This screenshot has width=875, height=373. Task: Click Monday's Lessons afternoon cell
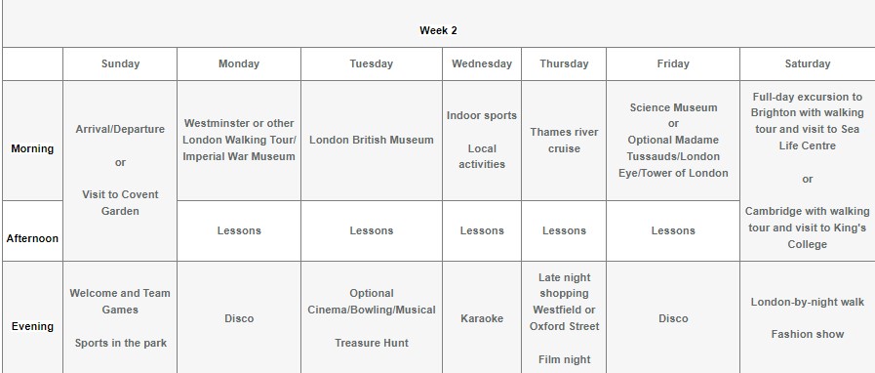click(239, 230)
